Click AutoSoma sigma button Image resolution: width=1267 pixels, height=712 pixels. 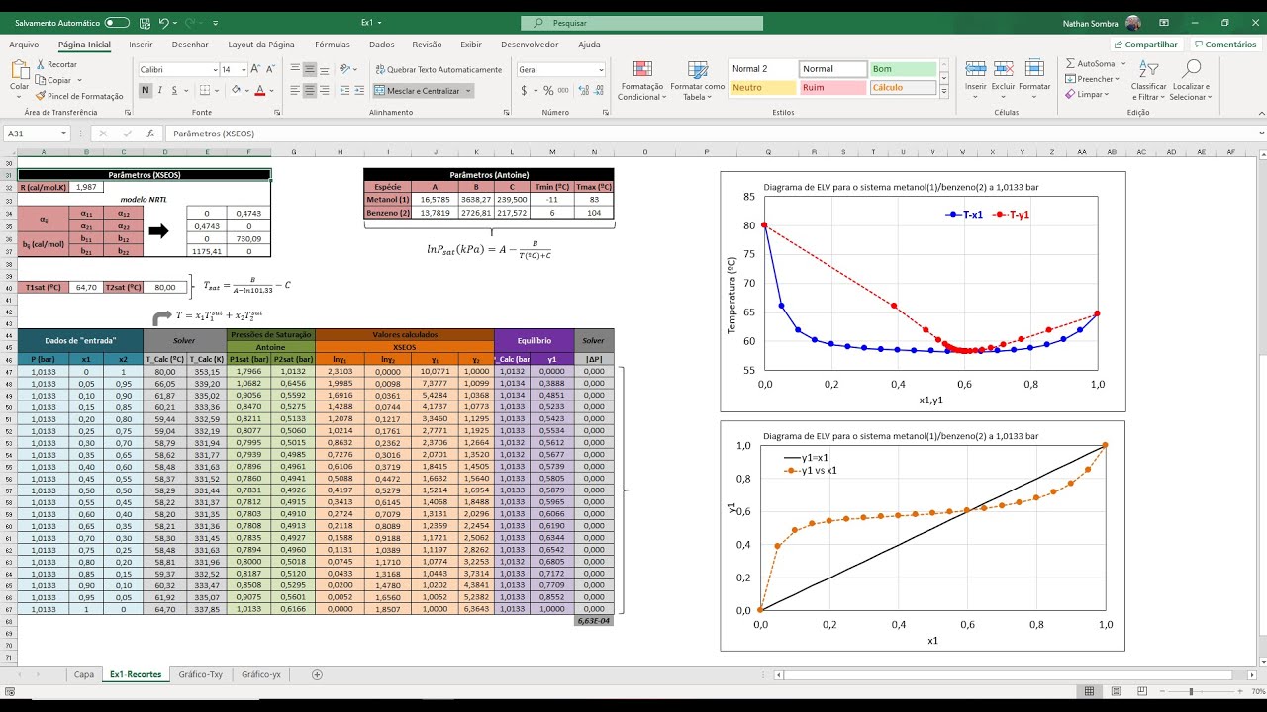click(1090, 63)
